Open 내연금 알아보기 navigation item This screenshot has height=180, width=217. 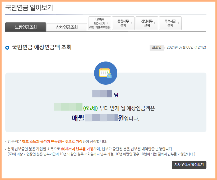point(99,23)
